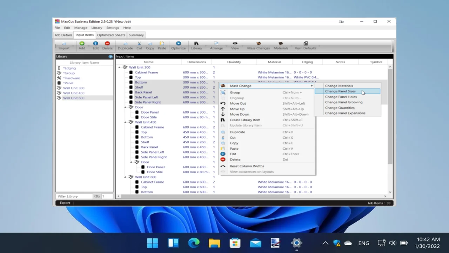Click the Paste toolbar icon
This screenshot has height=253, width=449.
[162, 44]
